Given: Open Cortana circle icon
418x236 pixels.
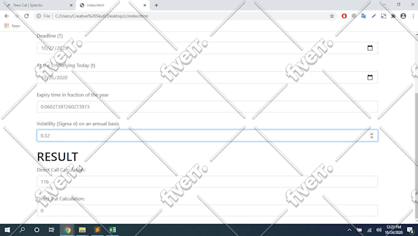Looking at the screenshot, I should coord(37,230).
